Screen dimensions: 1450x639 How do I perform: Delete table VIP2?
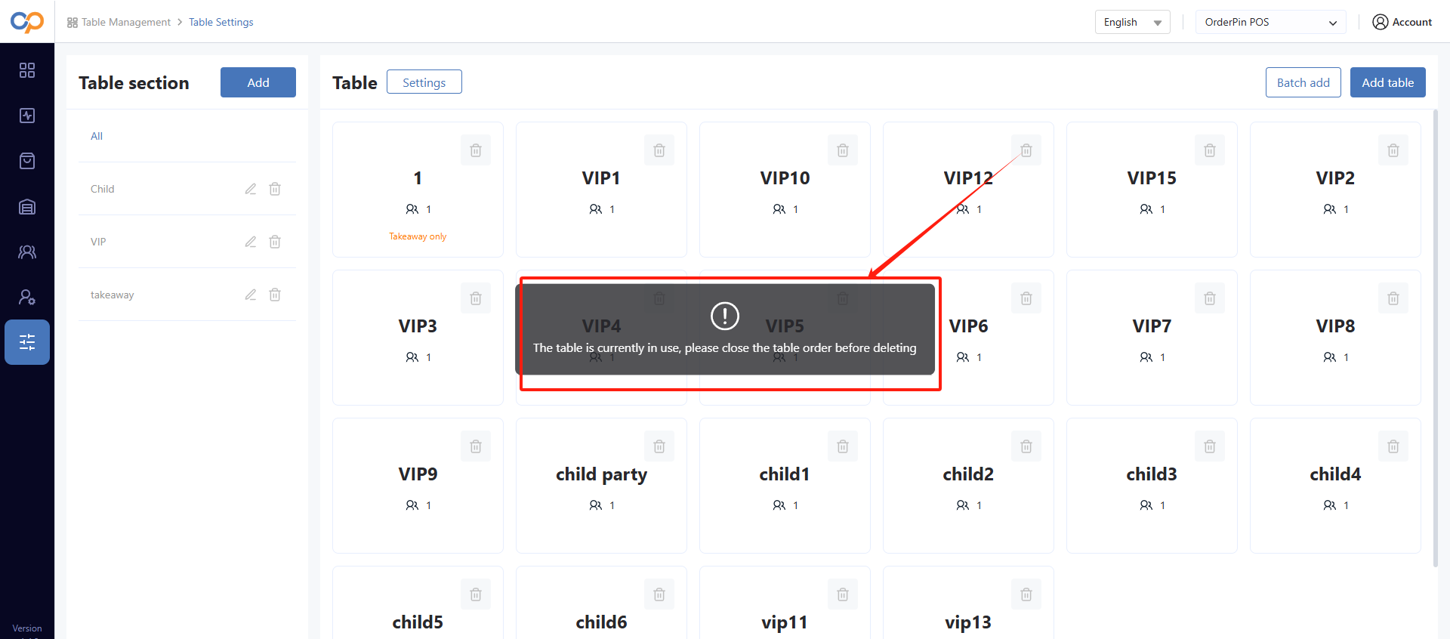(1393, 150)
